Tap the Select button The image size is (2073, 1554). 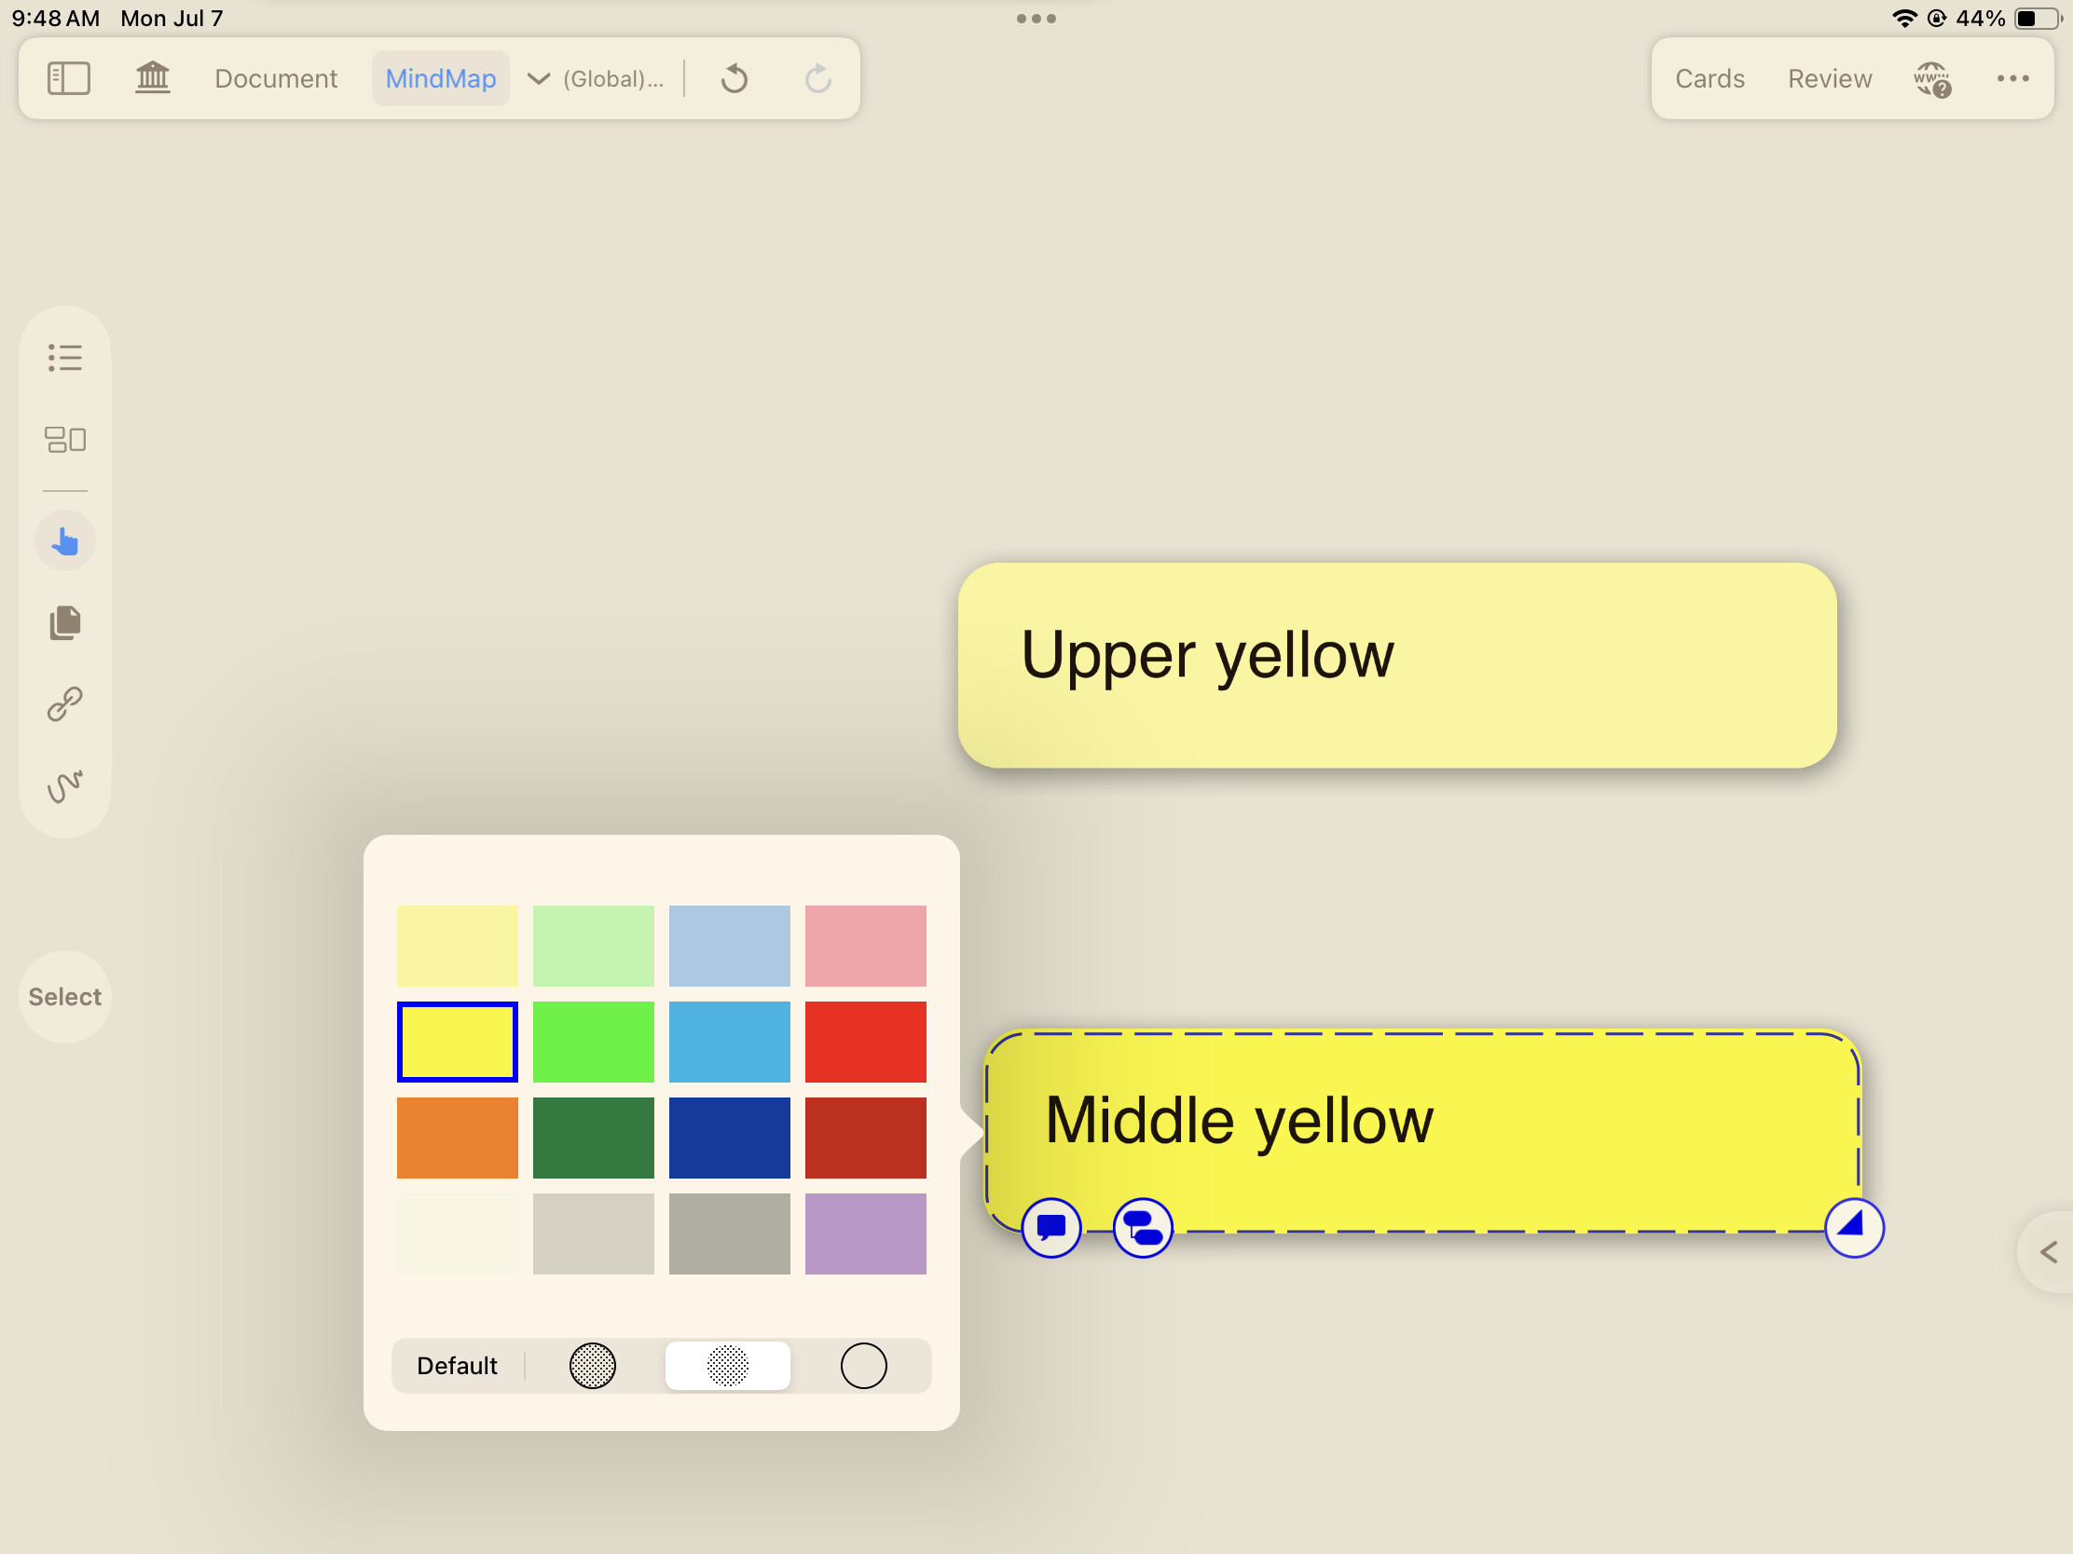click(x=64, y=997)
